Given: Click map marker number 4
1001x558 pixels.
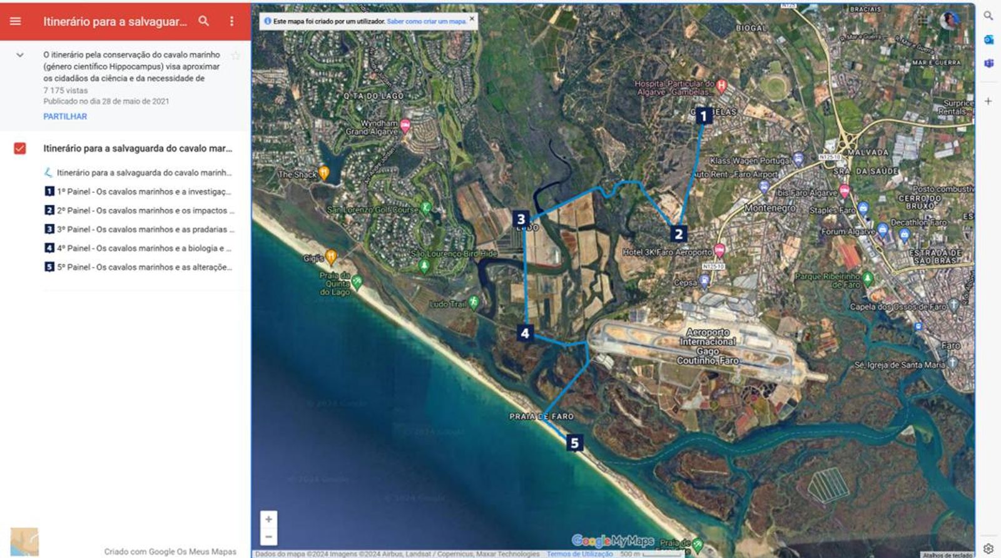Looking at the screenshot, I should pyautogui.click(x=525, y=333).
